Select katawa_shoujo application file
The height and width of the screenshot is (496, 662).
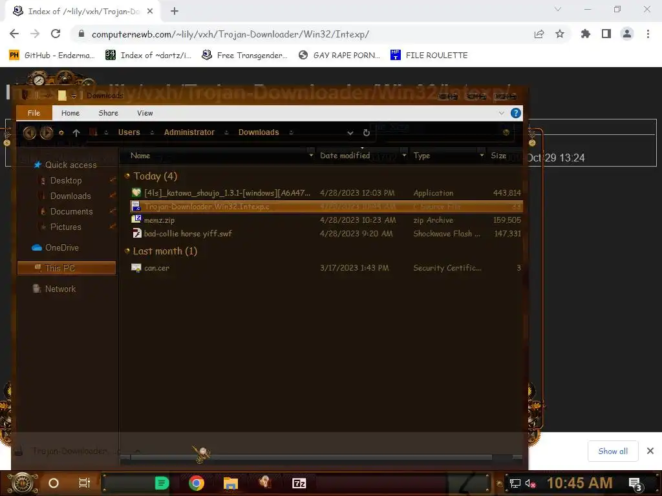[326, 192]
